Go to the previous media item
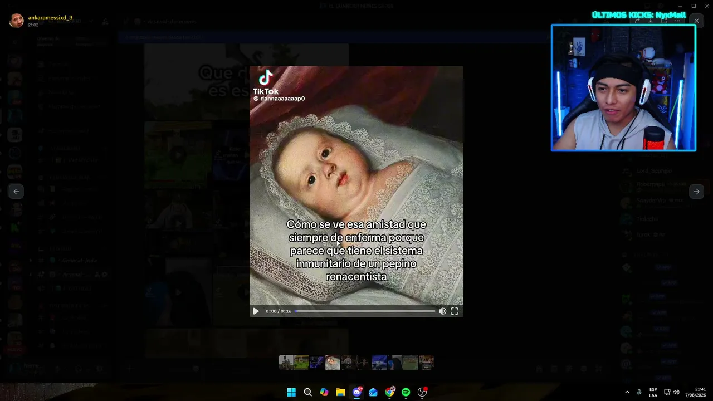This screenshot has height=401, width=713. (16, 192)
